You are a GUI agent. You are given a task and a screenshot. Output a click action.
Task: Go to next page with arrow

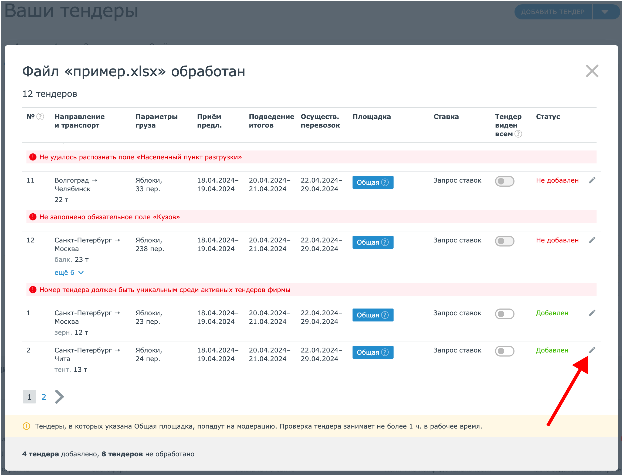click(59, 397)
